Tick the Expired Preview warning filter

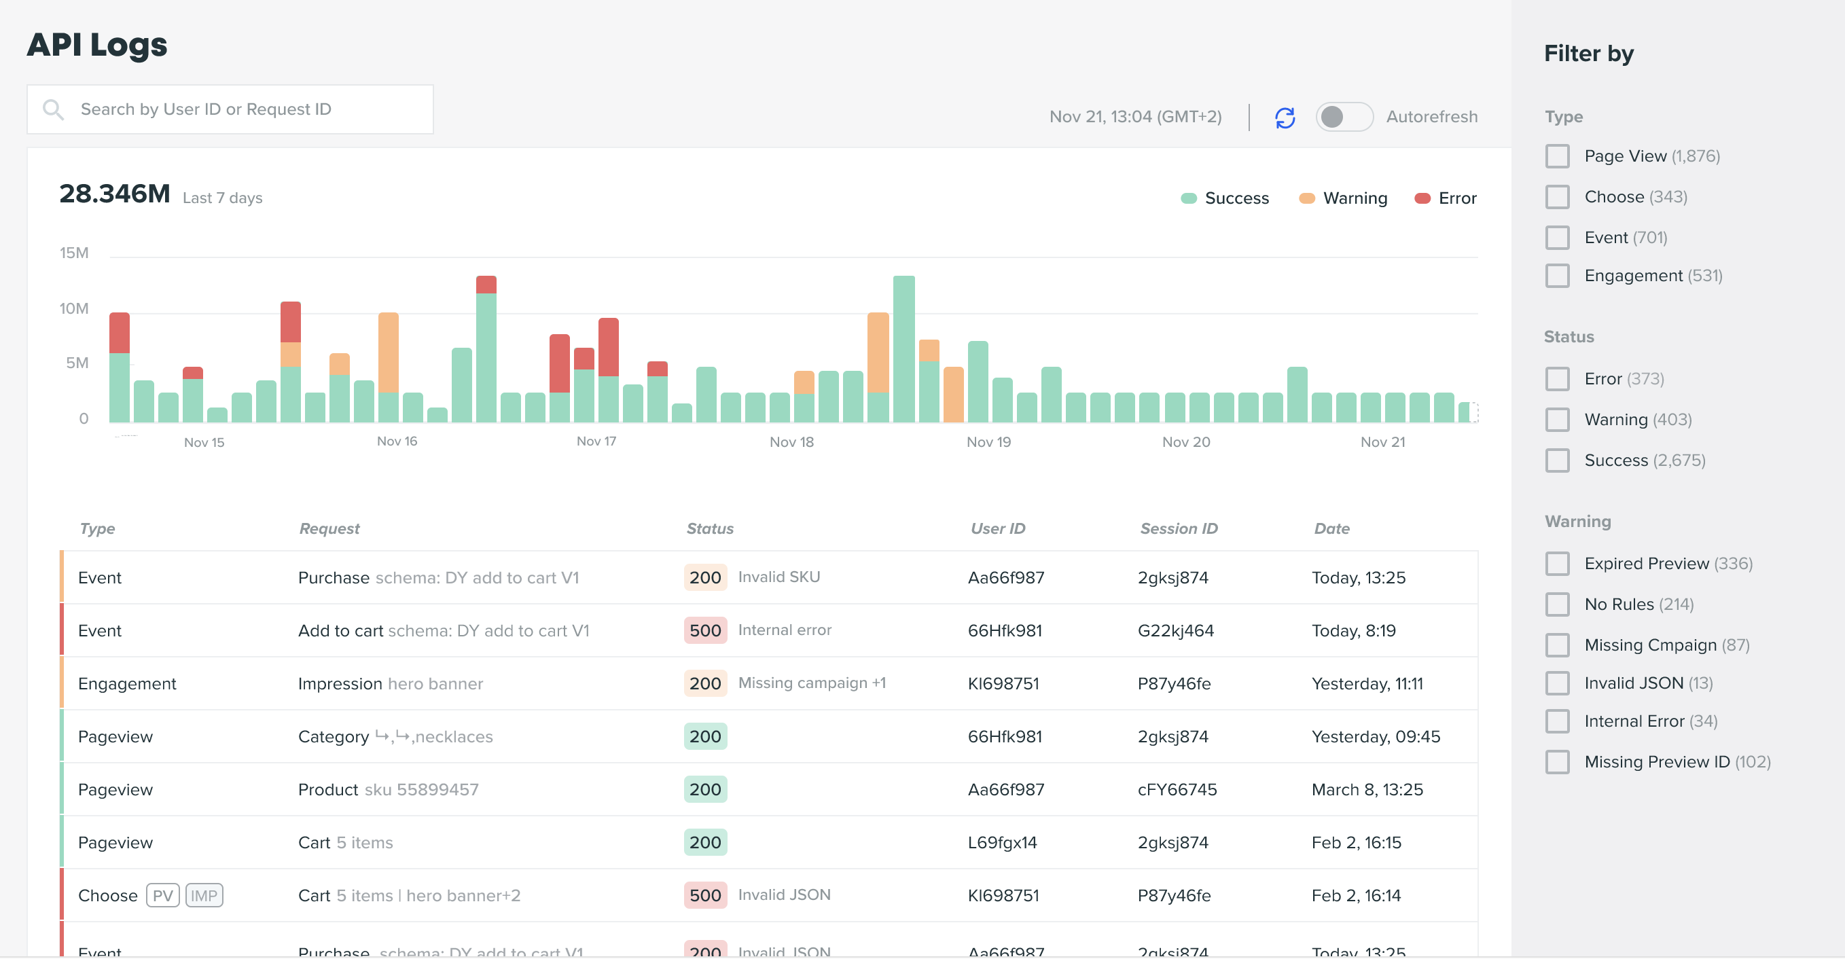click(x=1557, y=564)
